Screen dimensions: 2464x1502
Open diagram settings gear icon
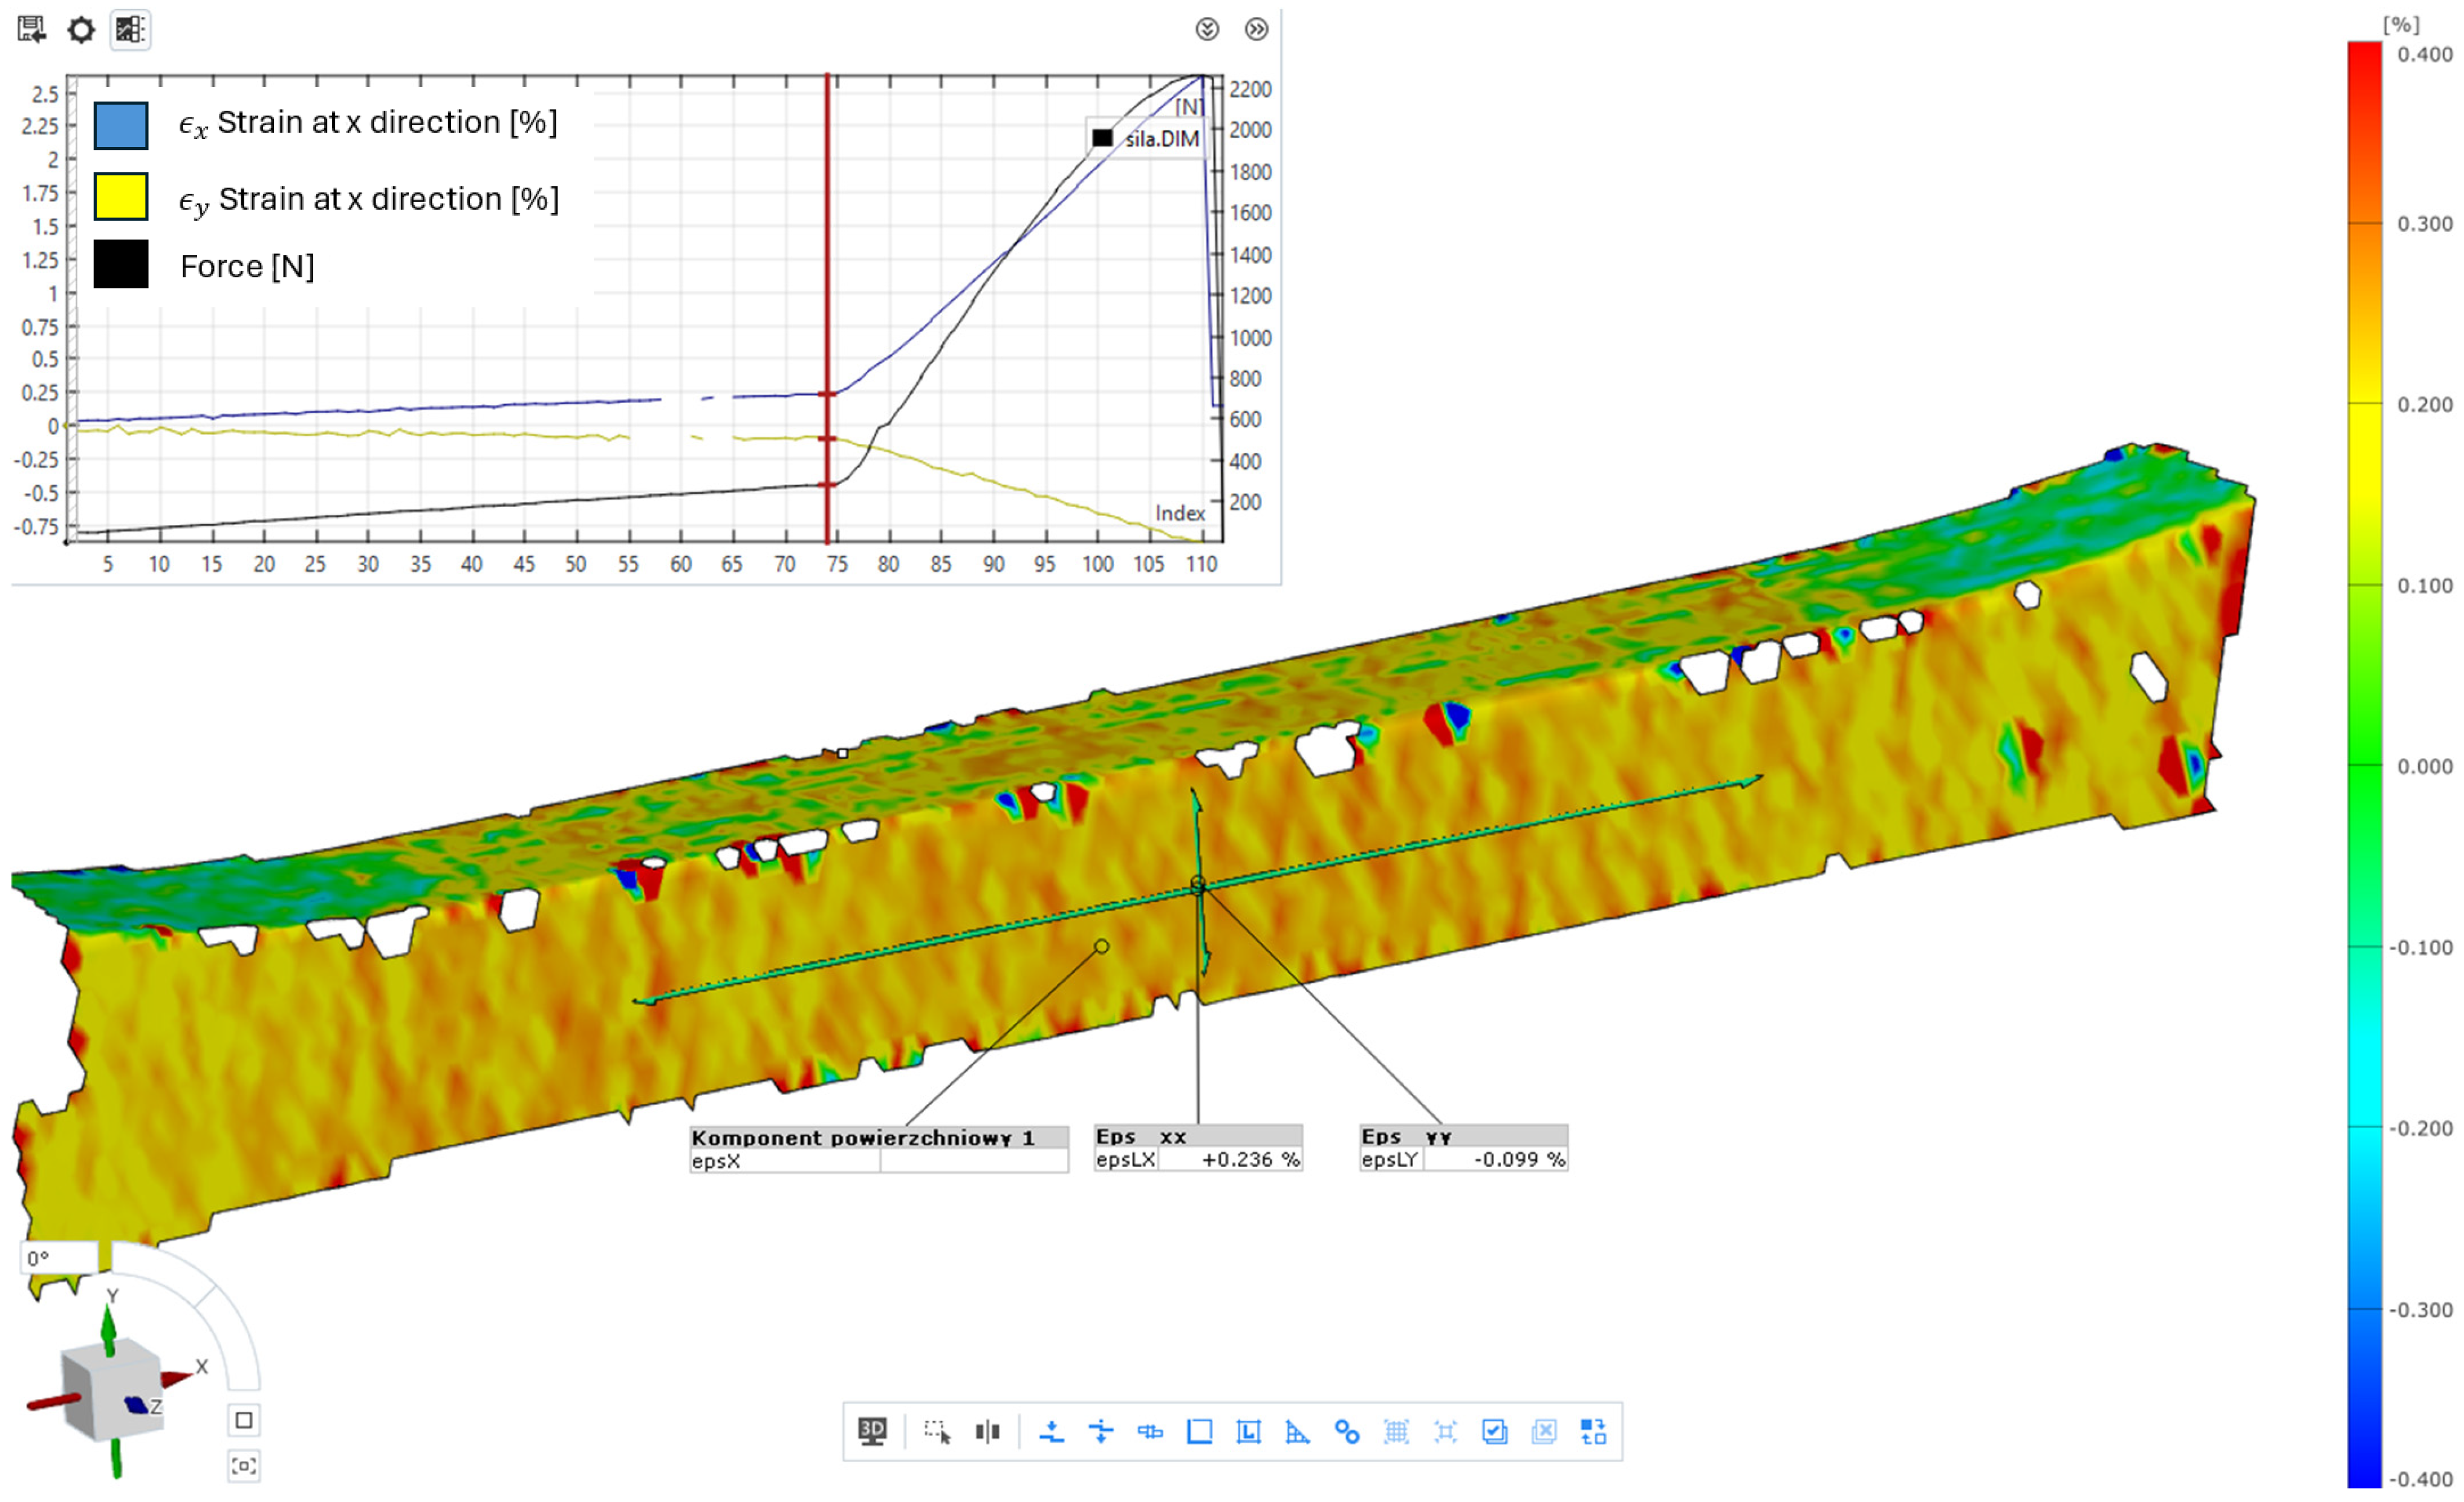tap(81, 29)
